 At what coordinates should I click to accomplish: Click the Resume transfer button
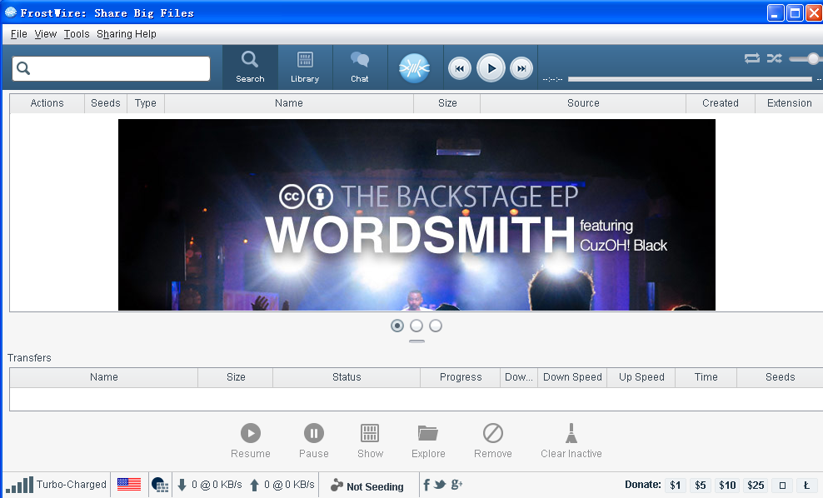pos(251,441)
